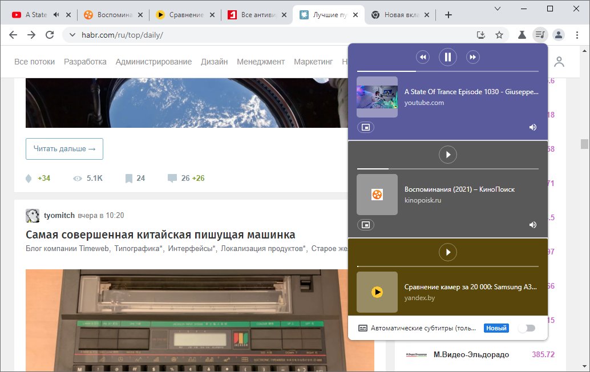Screen dimensions: 590x372
Task: Click the media controls toolbar icon
Action: 540,34
